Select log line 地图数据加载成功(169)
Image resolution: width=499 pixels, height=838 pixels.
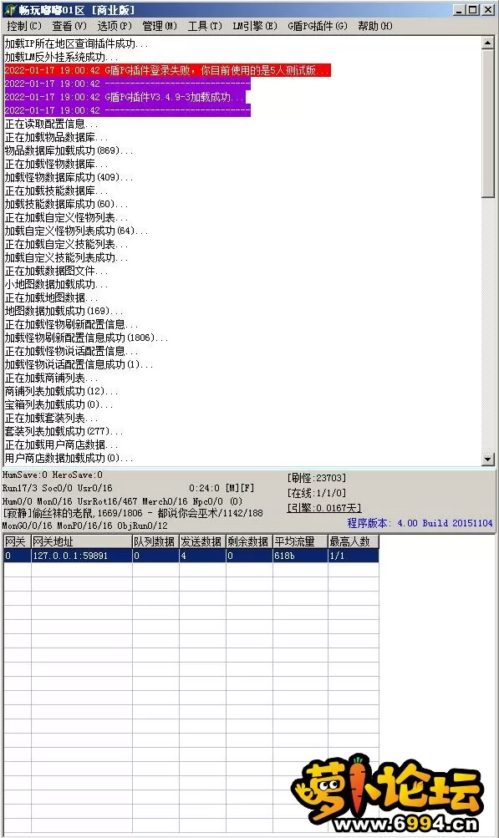click(64, 311)
